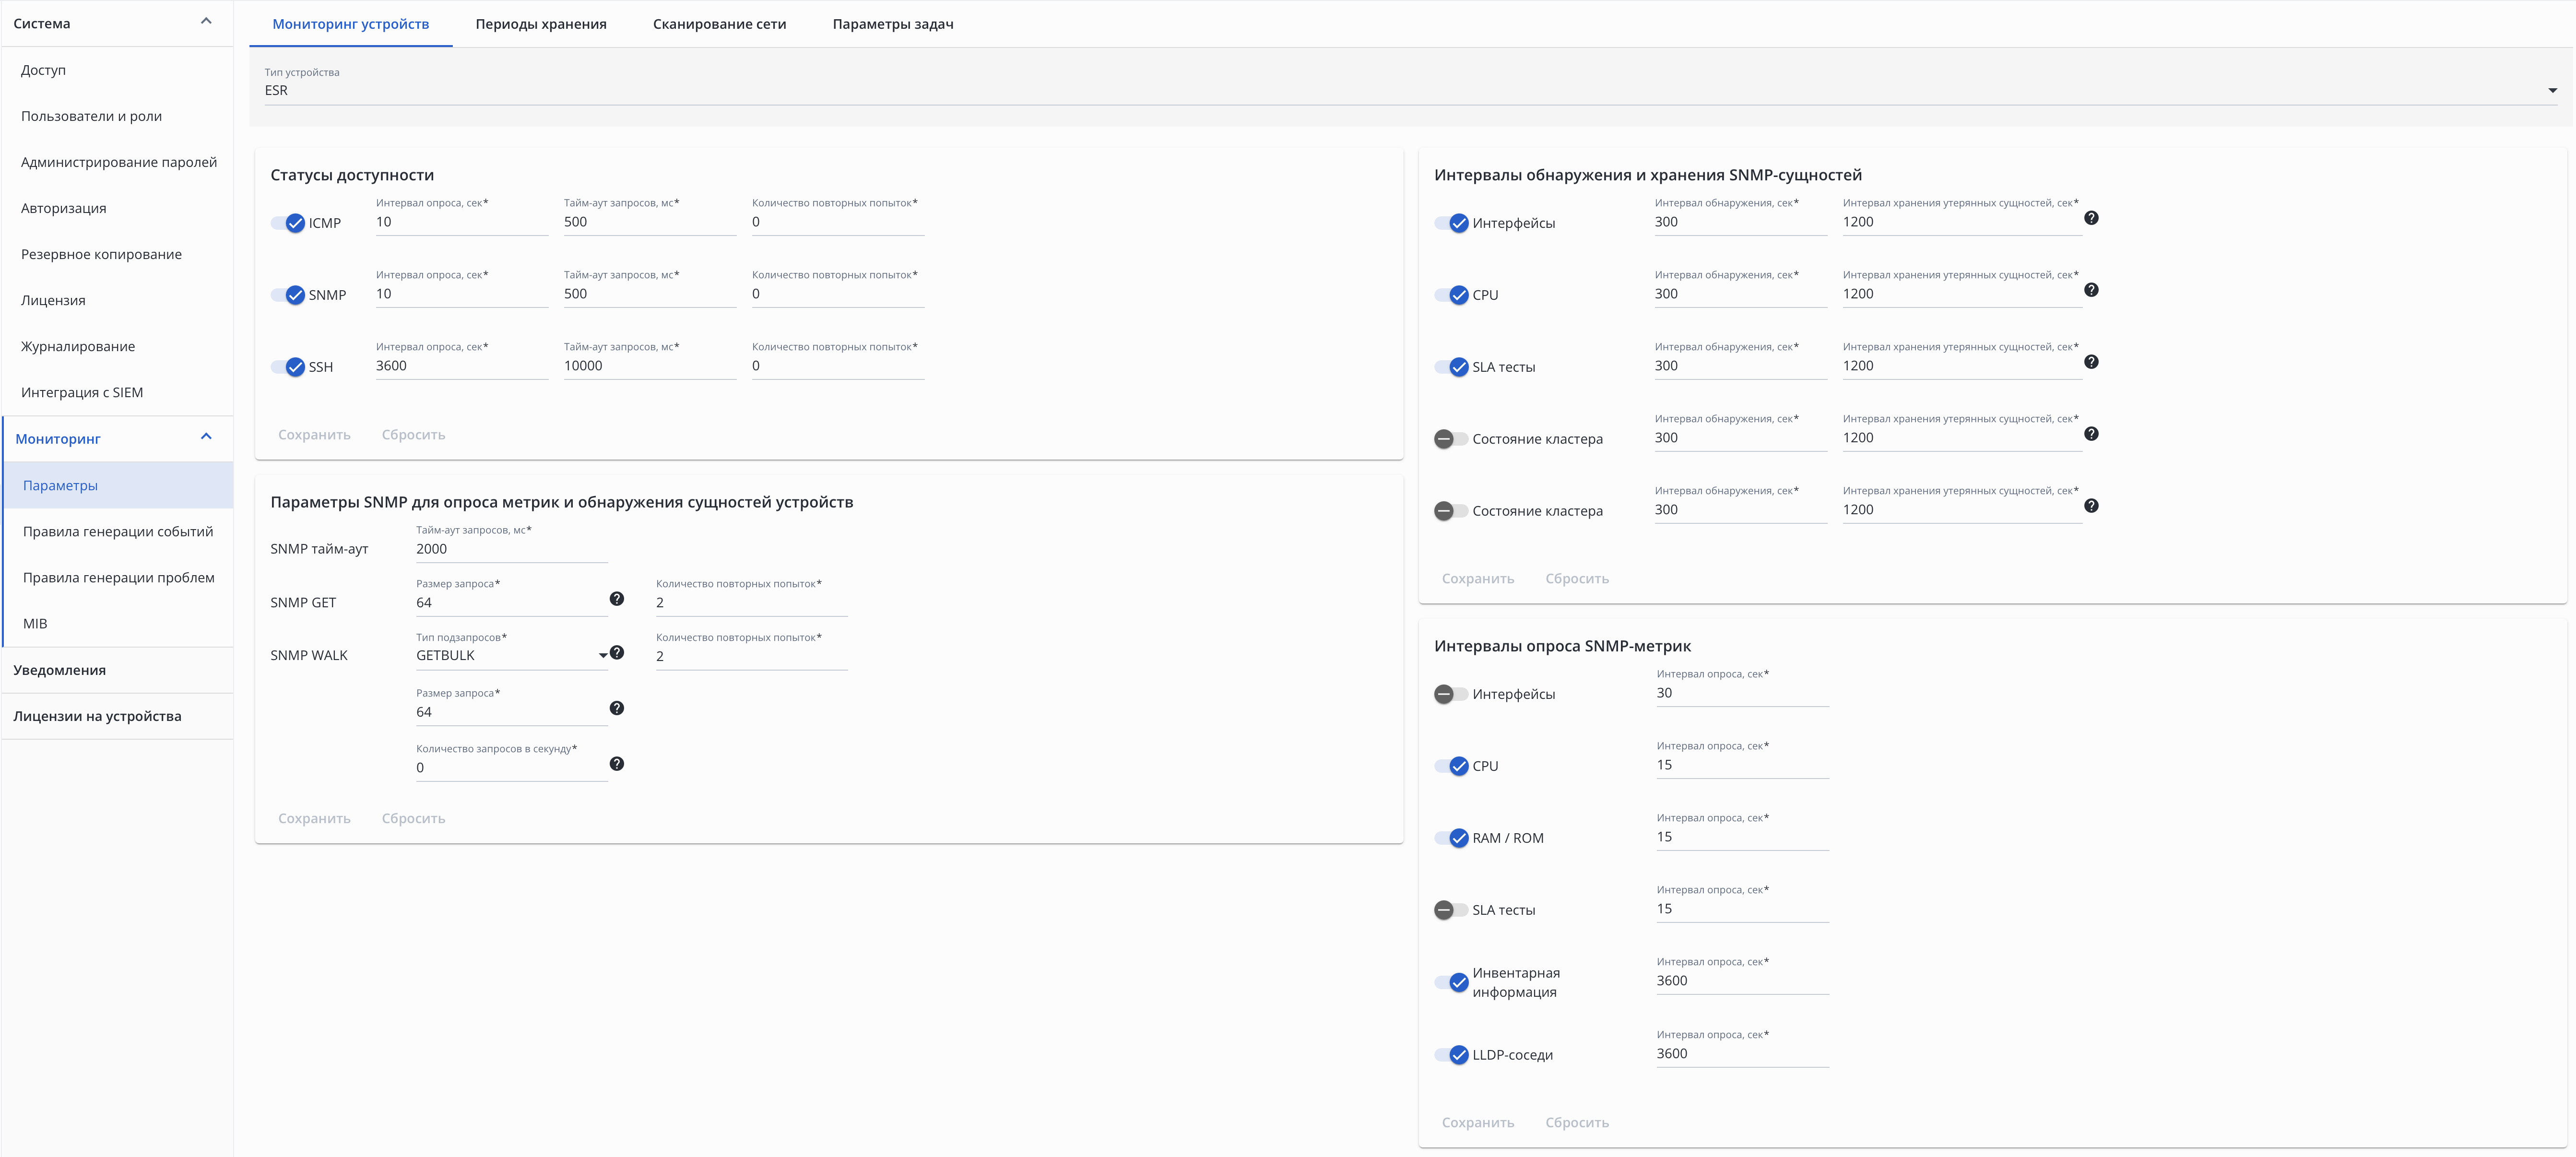Click help icon in first Состояние кластера row
Image resolution: width=2576 pixels, height=1157 pixels.
click(x=2090, y=434)
